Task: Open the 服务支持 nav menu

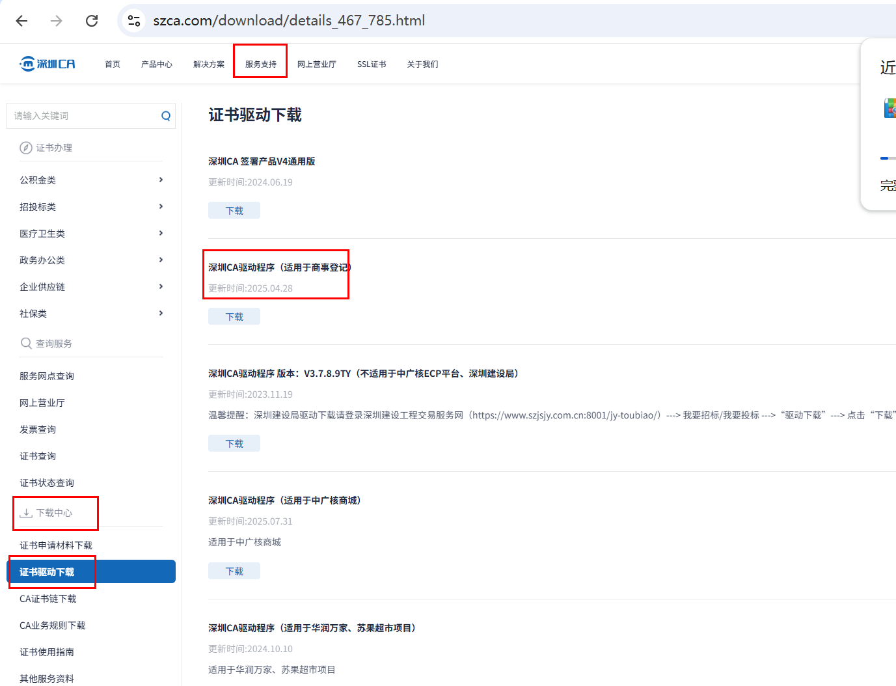Action: [x=260, y=64]
